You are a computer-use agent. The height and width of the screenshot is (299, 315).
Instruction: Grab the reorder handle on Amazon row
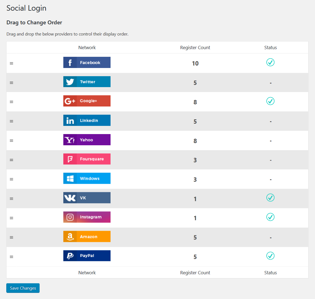tap(11, 238)
